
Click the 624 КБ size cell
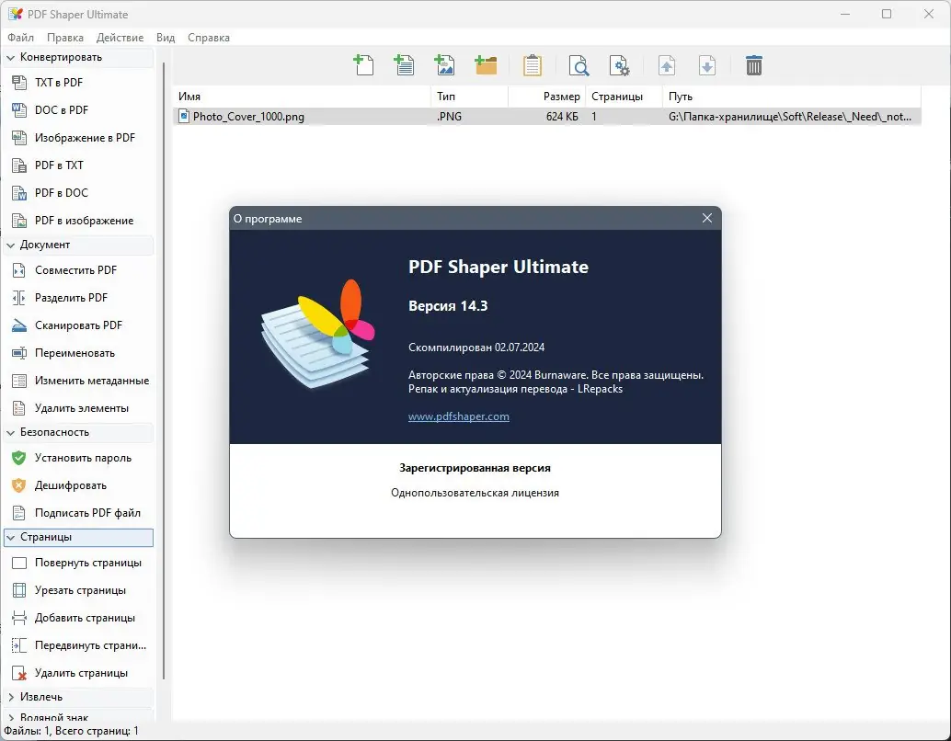pyautogui.click(x=562, y=117)
